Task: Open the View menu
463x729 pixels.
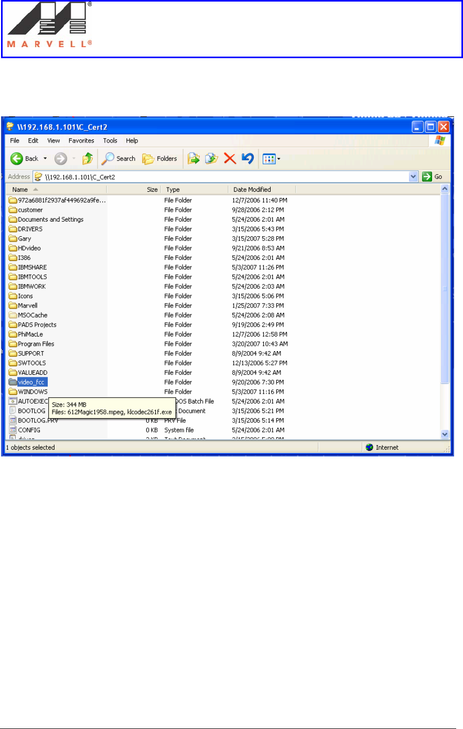Action: (53, 140)
